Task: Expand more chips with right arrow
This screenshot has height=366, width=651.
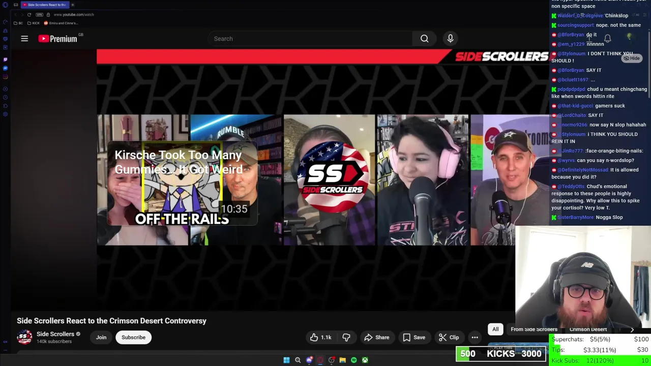Action: click(632, 329)
